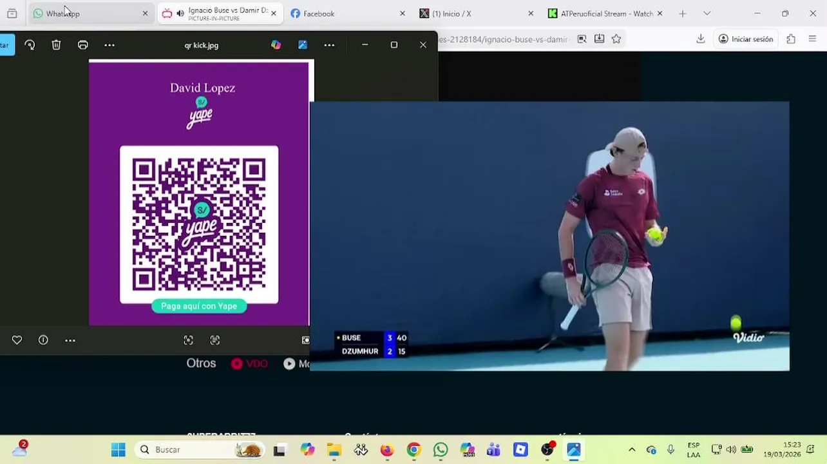The height and width of the screenshot is (464, 827).
Task: Switch to ATPeruoficial Stream tab
Action: [x=605, y=14]
